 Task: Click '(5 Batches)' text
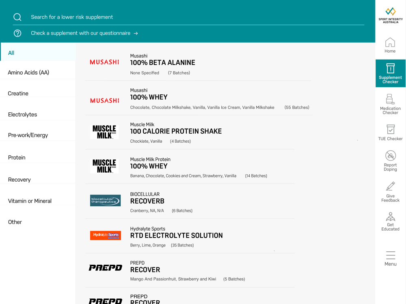pyautogui.click(x=234, y=279)
